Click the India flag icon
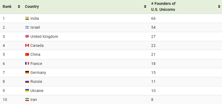 pos(27,18)
